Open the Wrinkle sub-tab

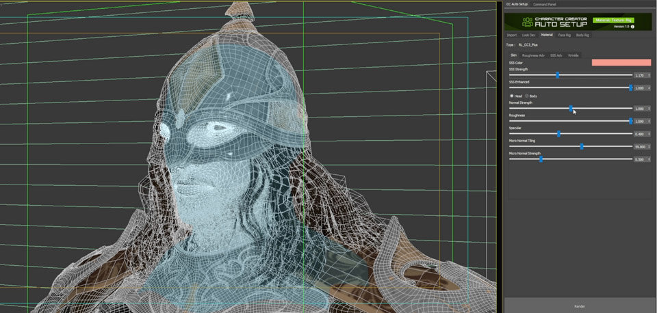(573, 55)
